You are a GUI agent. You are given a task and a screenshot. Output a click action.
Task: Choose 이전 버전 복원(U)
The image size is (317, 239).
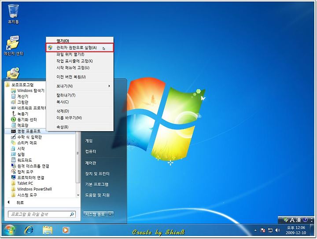[80, 77]
